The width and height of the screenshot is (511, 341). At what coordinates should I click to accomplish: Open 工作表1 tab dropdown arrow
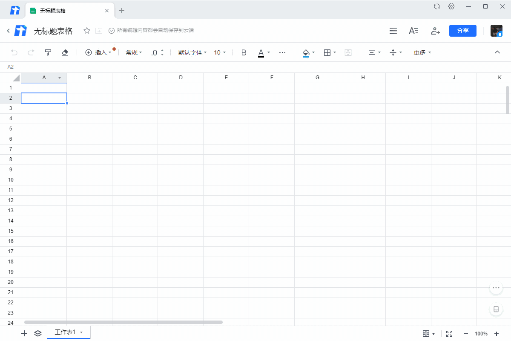tap(81, 332)
